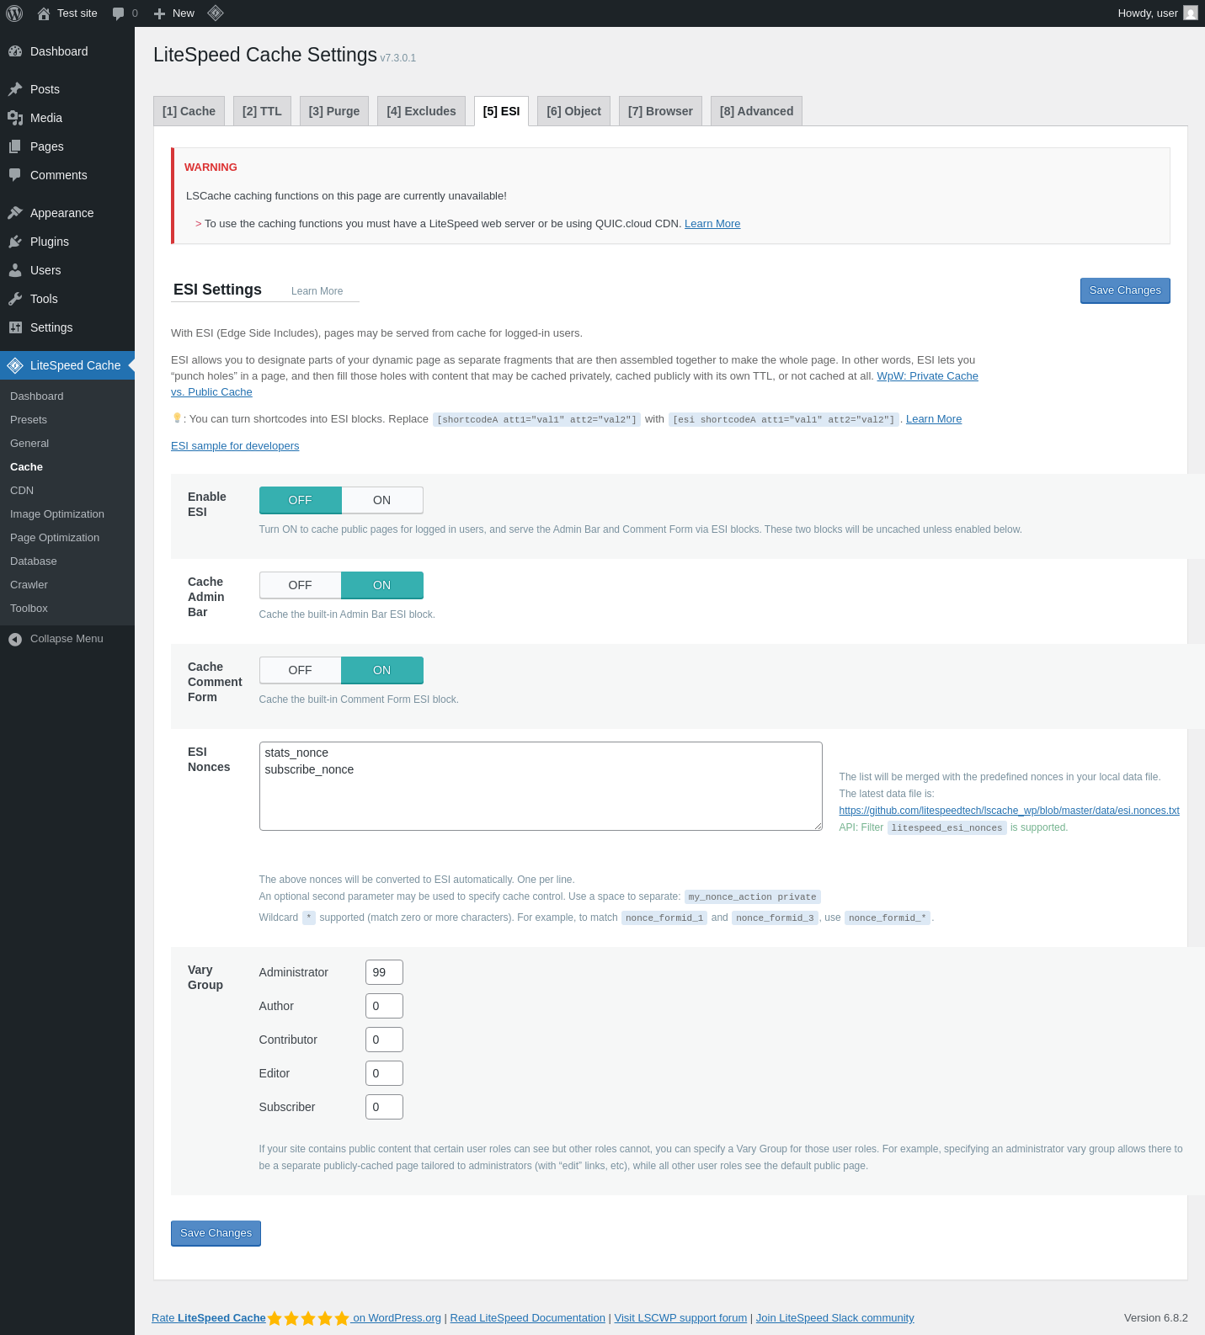Click the Comments bubble icon in sidebar
This screenshot has width=1205, height=1335.
click(15, 175)
